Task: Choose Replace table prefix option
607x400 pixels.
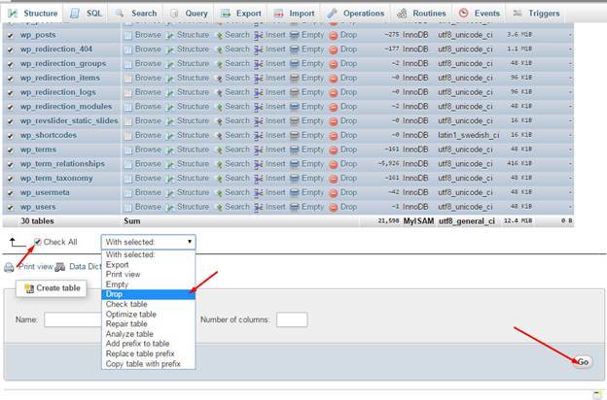Action: tap(149, 353)
